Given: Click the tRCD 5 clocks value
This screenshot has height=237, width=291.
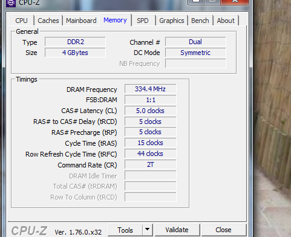Looking at the screenshot, I should click(151, 122).
